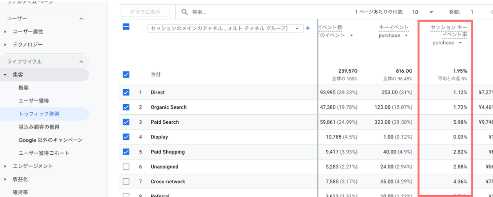The image size is (493, 197).
Task: Expand ユーザー属性 in the sidebar
Action: coord(5,32)
